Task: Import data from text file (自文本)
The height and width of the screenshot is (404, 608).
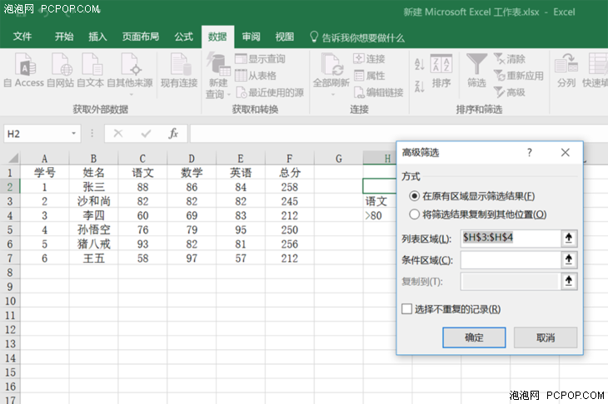Action: click(x=90, y=71)
